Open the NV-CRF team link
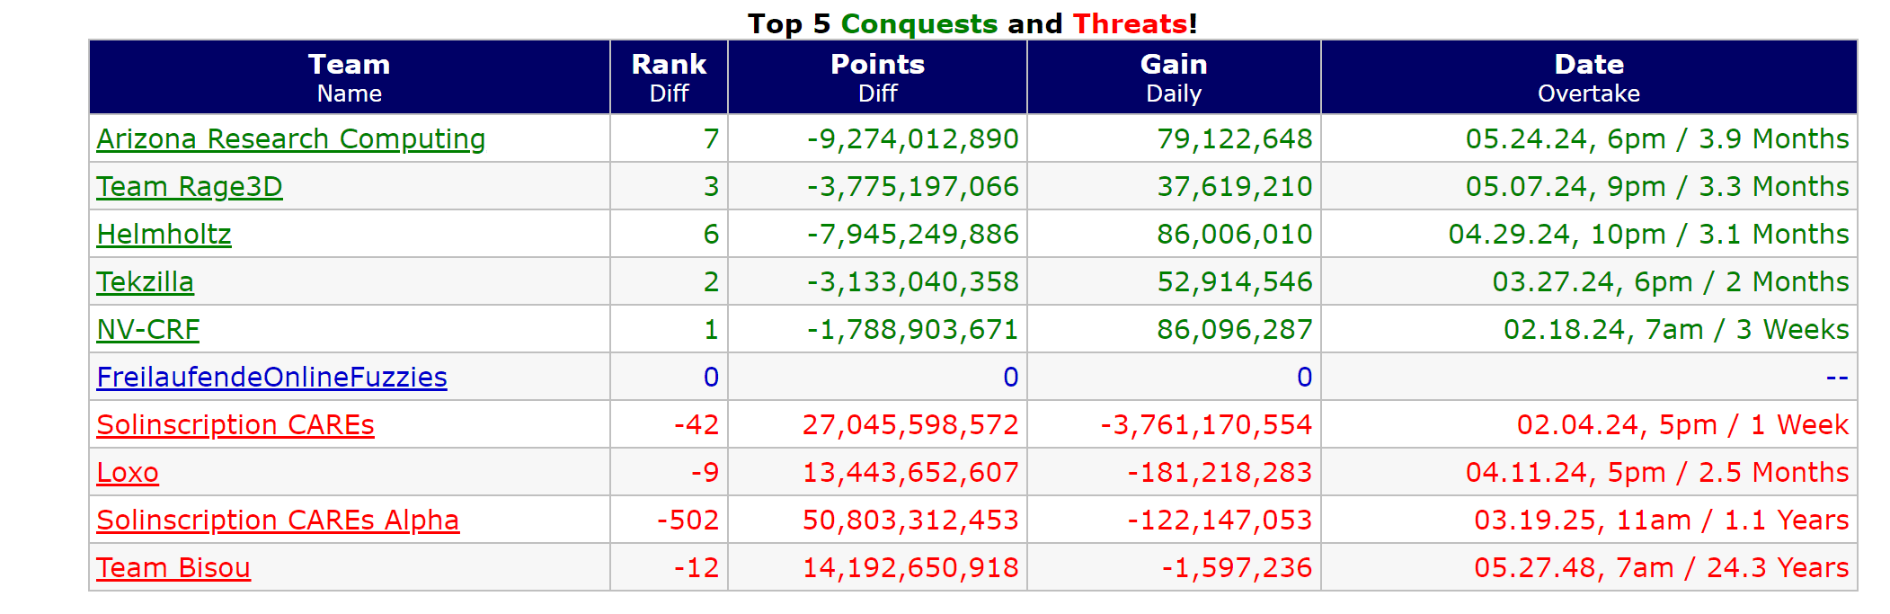Image resolution: width=1890 pixels, height=614 pixels. point(147,330)
